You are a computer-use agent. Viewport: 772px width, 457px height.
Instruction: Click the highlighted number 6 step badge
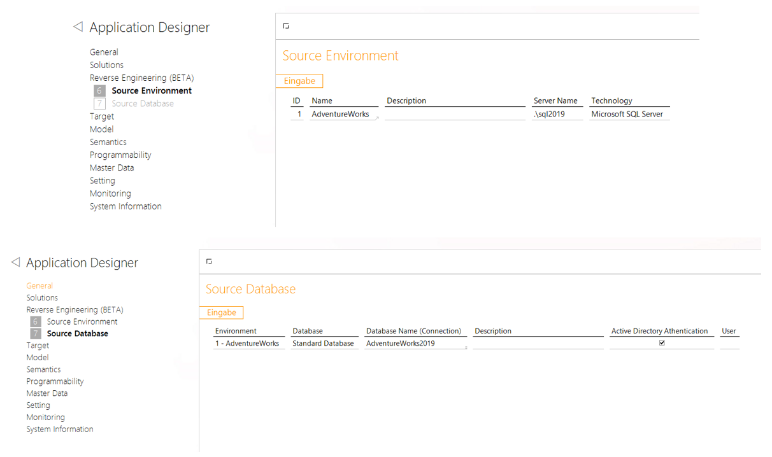point(99,91)
